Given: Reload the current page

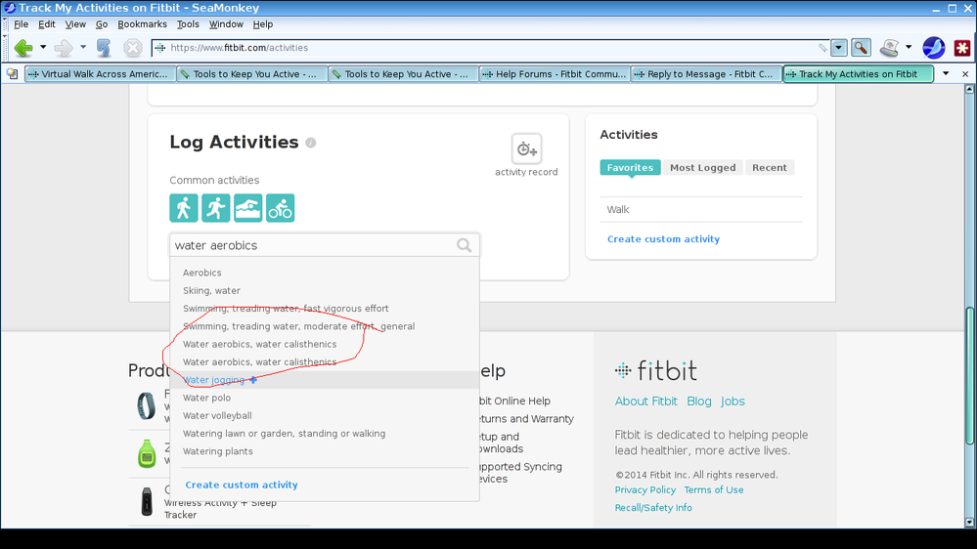Looking at the screenshot, I should tap(104, 48).
